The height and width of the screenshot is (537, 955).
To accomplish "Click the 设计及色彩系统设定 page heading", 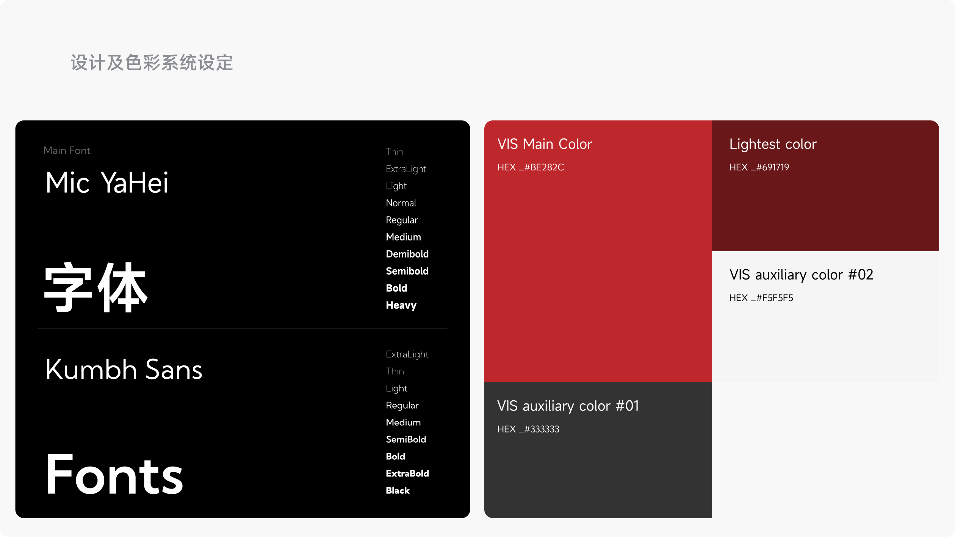I will tap(152, 63).
